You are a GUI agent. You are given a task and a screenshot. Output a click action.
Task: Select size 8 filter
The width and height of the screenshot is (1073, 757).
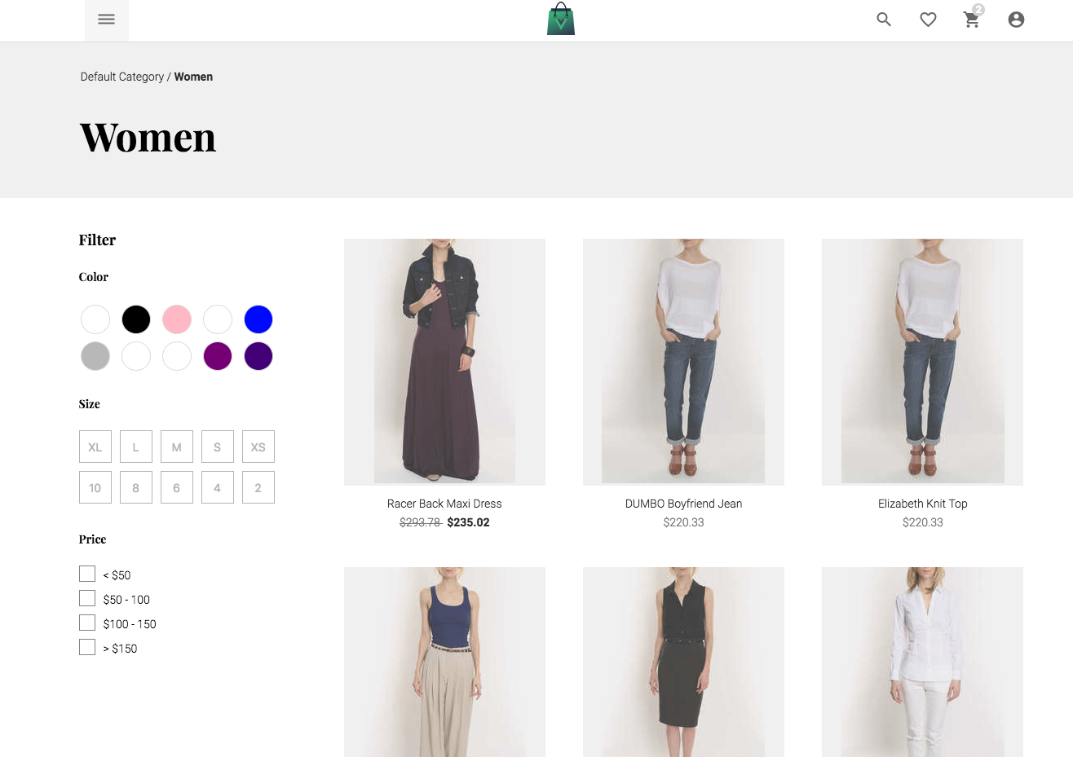click(x=136, y=487)
